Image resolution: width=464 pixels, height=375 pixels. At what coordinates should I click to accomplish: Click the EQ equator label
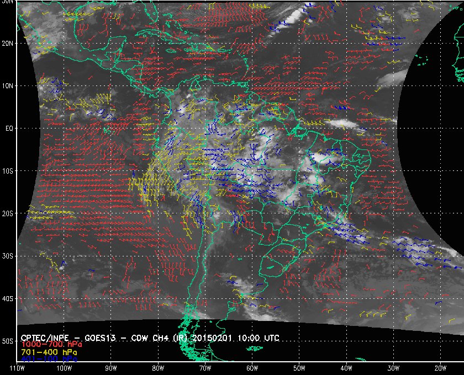tap(9, 128)
